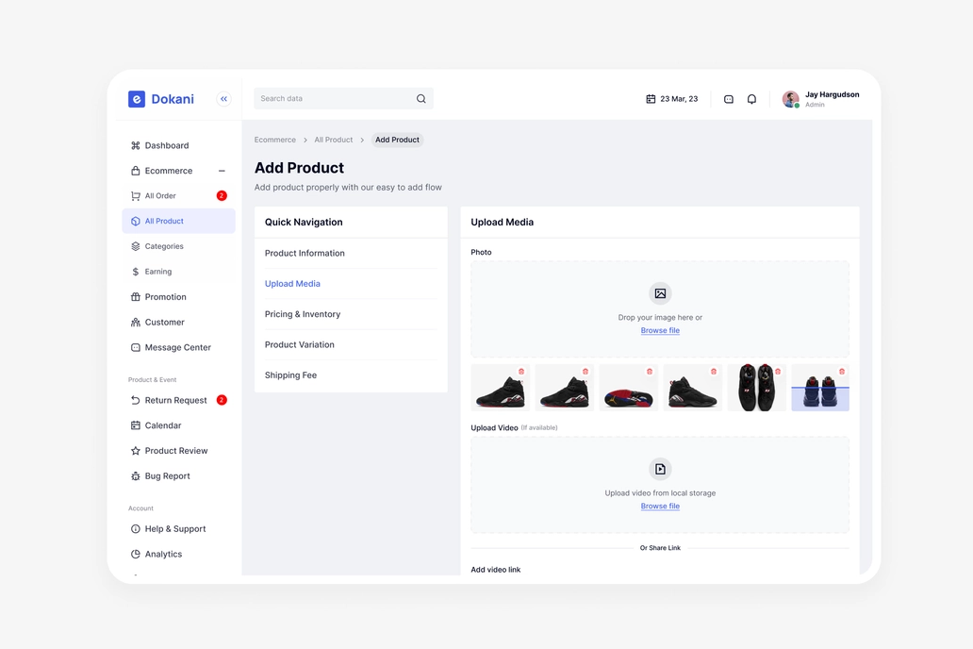Open Message Center menu item
Viewport: 973px width, 649px height.
point(179,348)
